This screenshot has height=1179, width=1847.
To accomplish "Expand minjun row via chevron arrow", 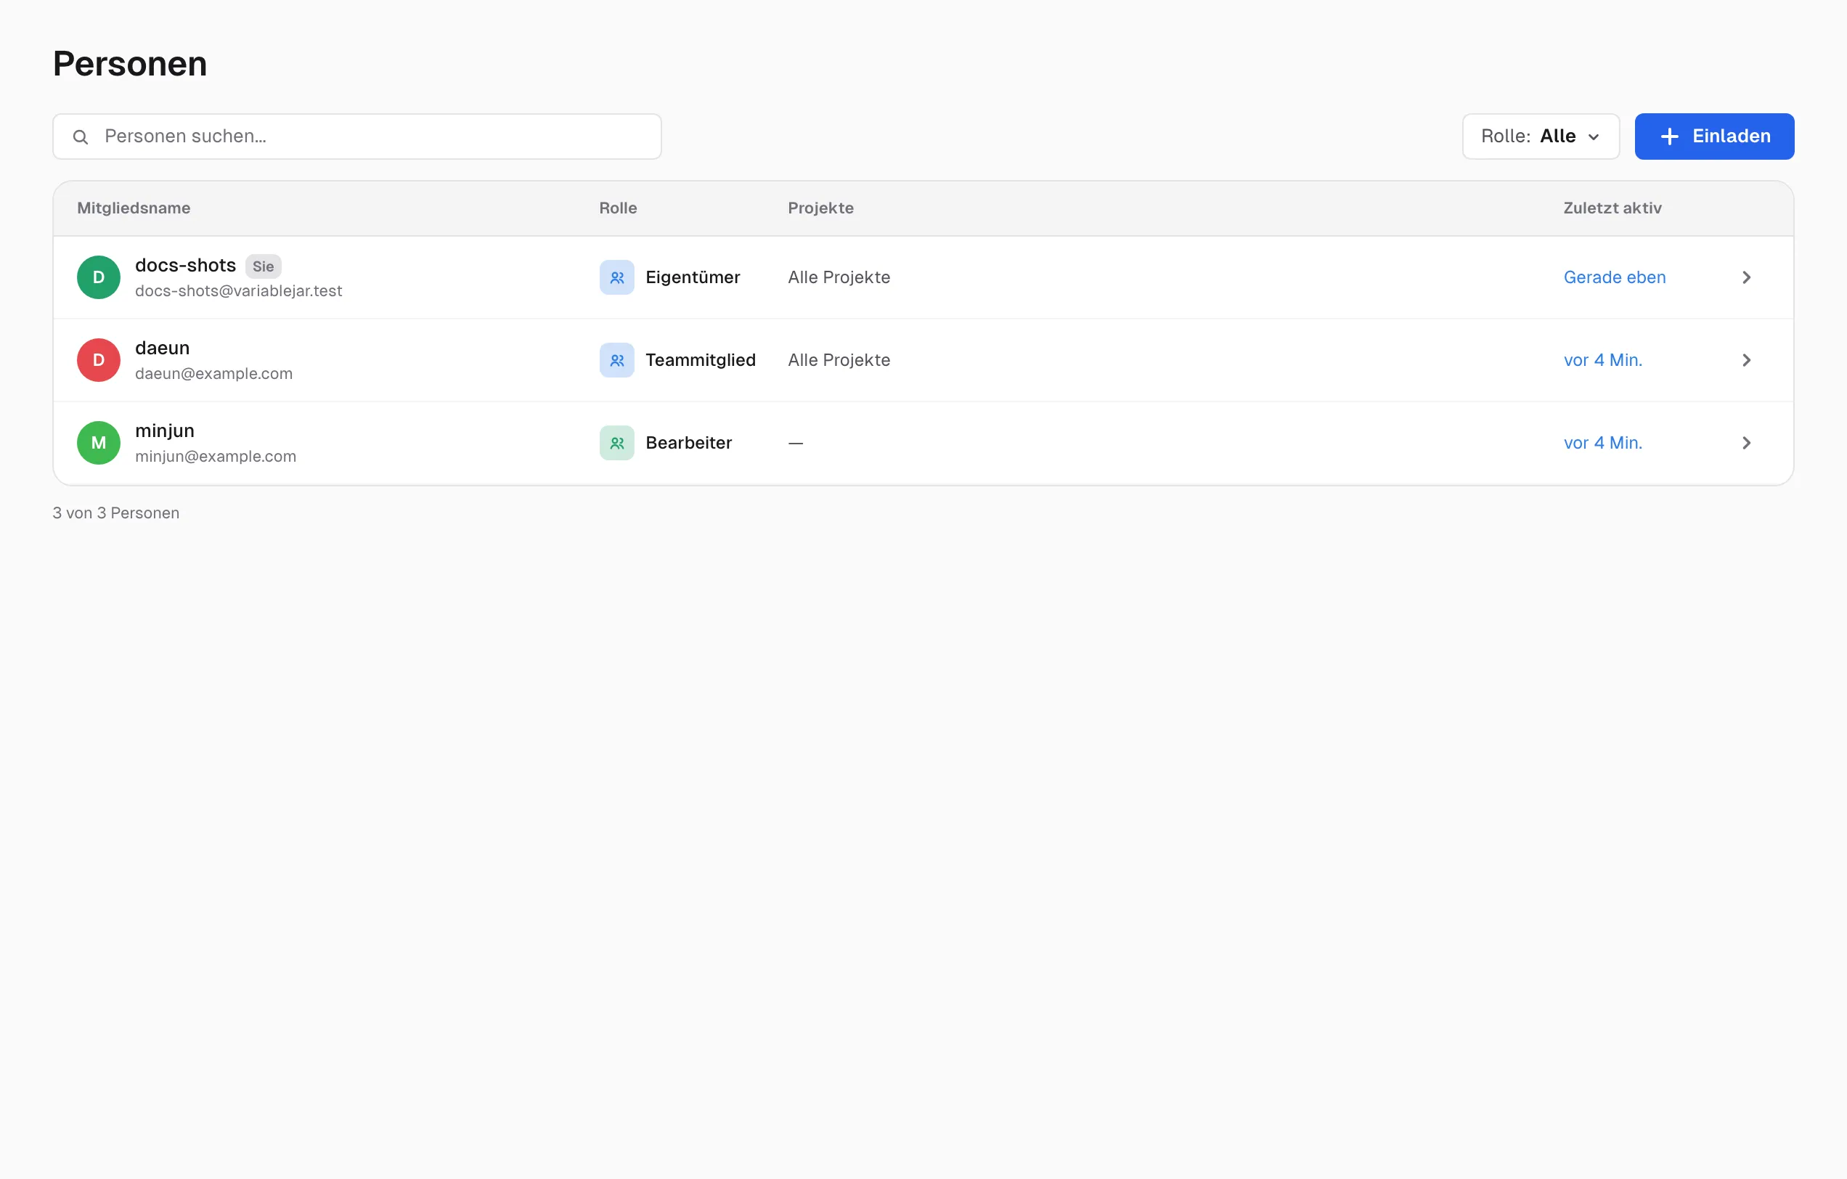I will pyautogui.click(x=1747, y=444).
